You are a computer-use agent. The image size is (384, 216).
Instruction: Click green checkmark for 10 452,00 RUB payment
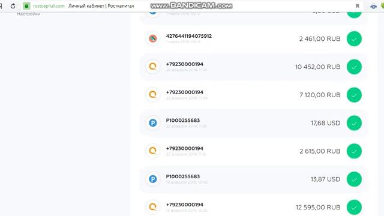[354, 67]
